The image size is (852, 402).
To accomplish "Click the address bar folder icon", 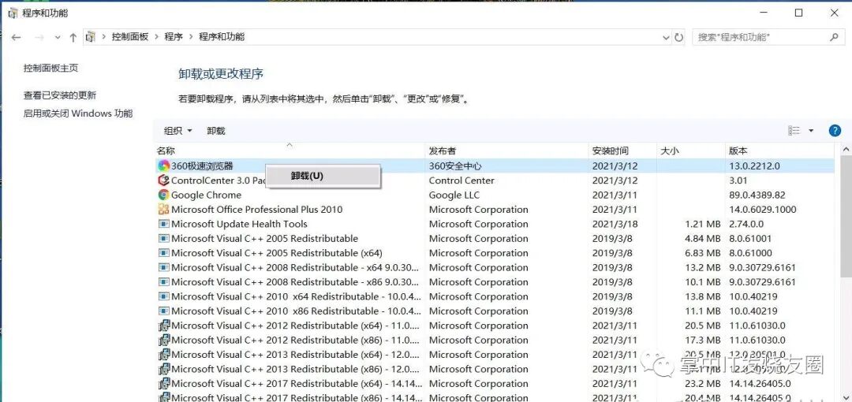I will [91, 37].
